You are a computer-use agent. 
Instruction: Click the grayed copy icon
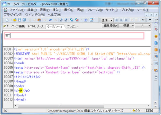(x=34, y=20)
